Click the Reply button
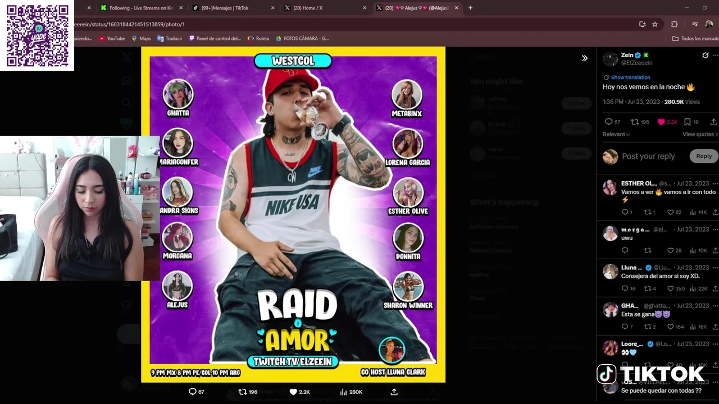 (x=704, y=156)
